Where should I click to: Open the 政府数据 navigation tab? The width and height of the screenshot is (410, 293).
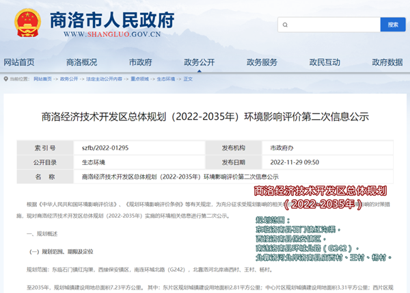(x=387, y=62)
